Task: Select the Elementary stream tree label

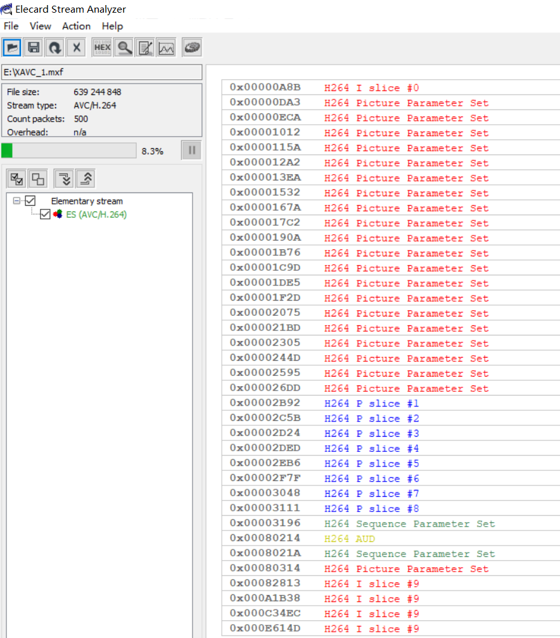Action: coord(87,201)
